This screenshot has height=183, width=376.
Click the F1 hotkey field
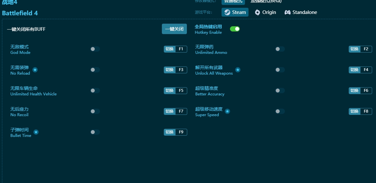tap(181, 49)
